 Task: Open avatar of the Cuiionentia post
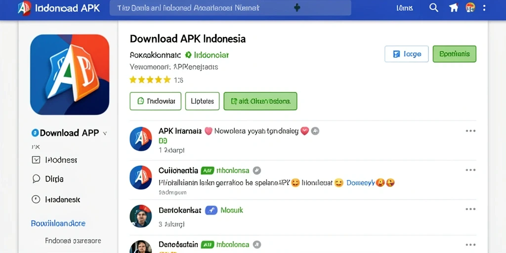click(x=141, y=177)
